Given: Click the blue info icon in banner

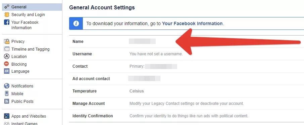Looking at the screenshot, I should pyautogui.click(x=76, y=23).
